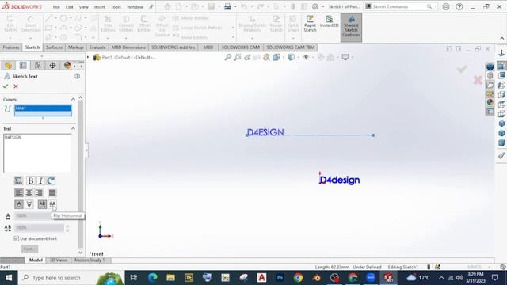The height and width of the screenshot is (285, 507).
Task: Select the Rapid Sketch tool
Action: 310,24
